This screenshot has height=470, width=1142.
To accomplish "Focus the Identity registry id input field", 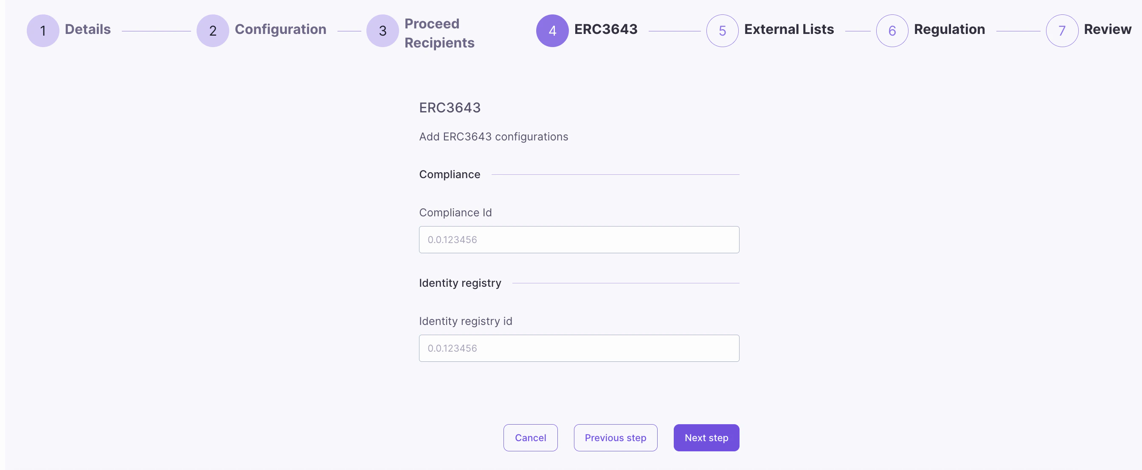I will click(x=579, y=348).
